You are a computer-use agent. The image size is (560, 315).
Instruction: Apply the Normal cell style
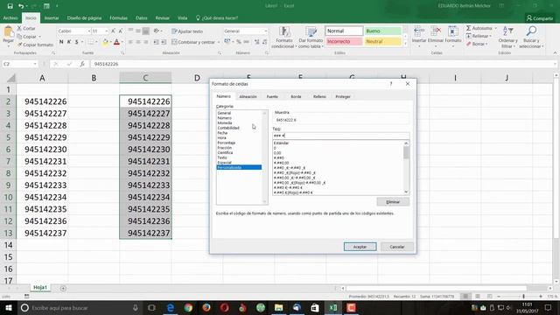click(x=344, y=31)
